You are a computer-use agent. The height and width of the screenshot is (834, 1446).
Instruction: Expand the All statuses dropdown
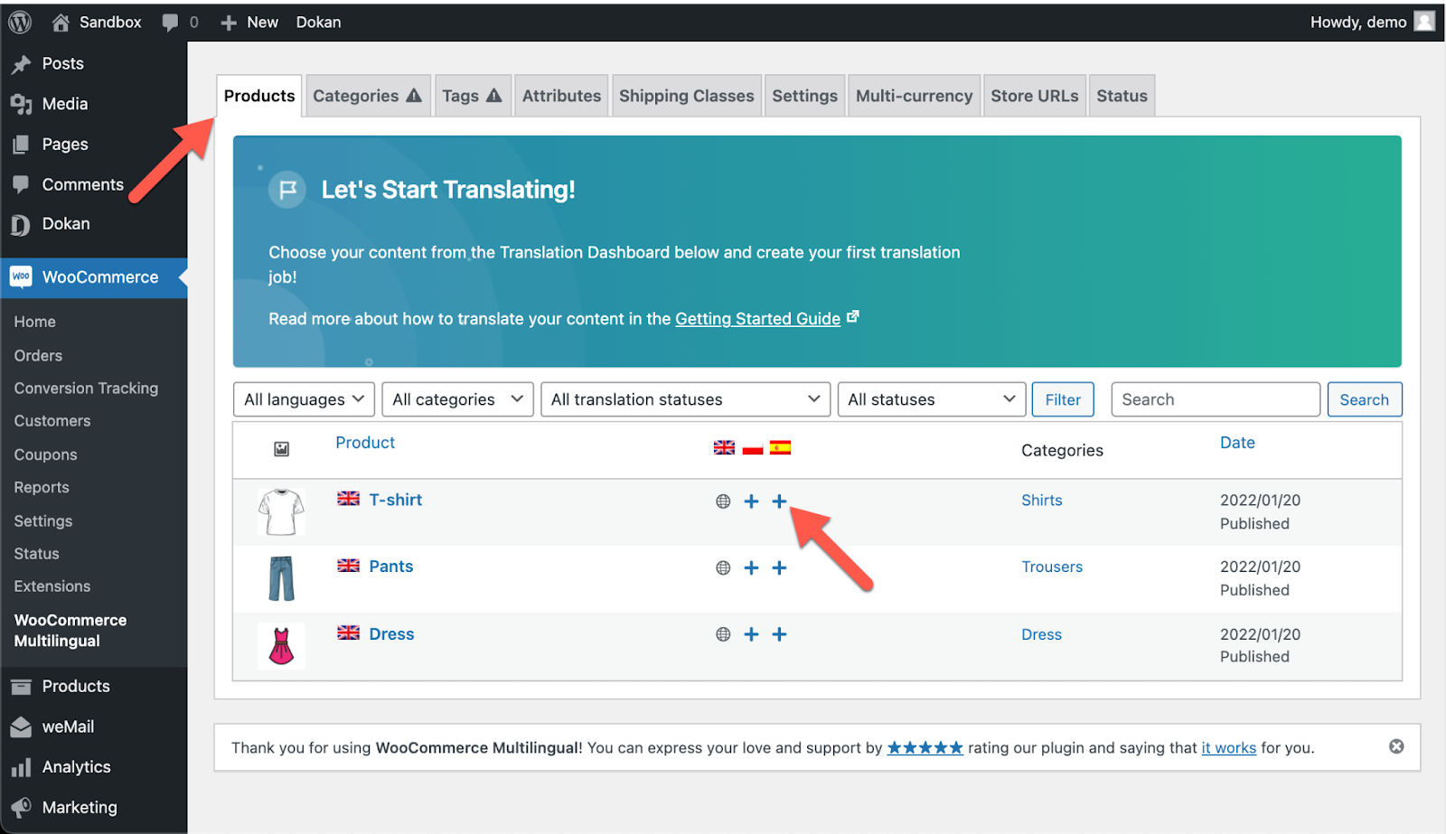click(x=932, y=399)
